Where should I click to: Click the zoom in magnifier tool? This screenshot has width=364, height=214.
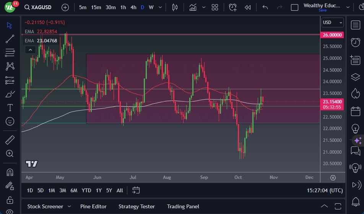tap(10, 153)
